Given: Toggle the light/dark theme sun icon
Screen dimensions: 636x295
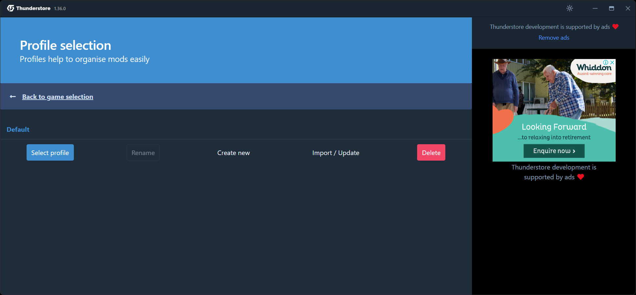Looking at the screenshot, I should (x=570, y=8).
